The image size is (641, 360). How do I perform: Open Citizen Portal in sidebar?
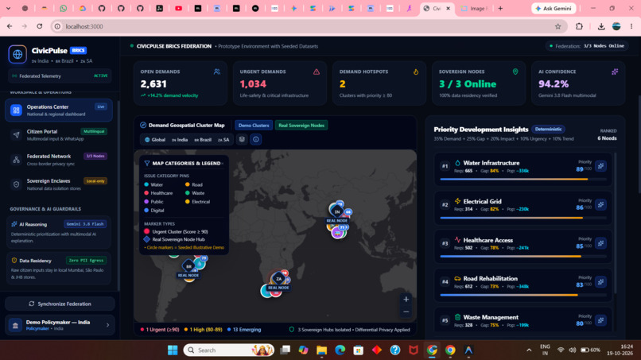point(59,135)
